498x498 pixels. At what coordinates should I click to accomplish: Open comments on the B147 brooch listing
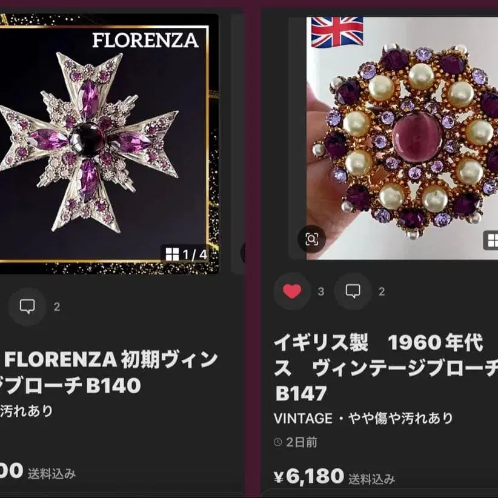353,291
